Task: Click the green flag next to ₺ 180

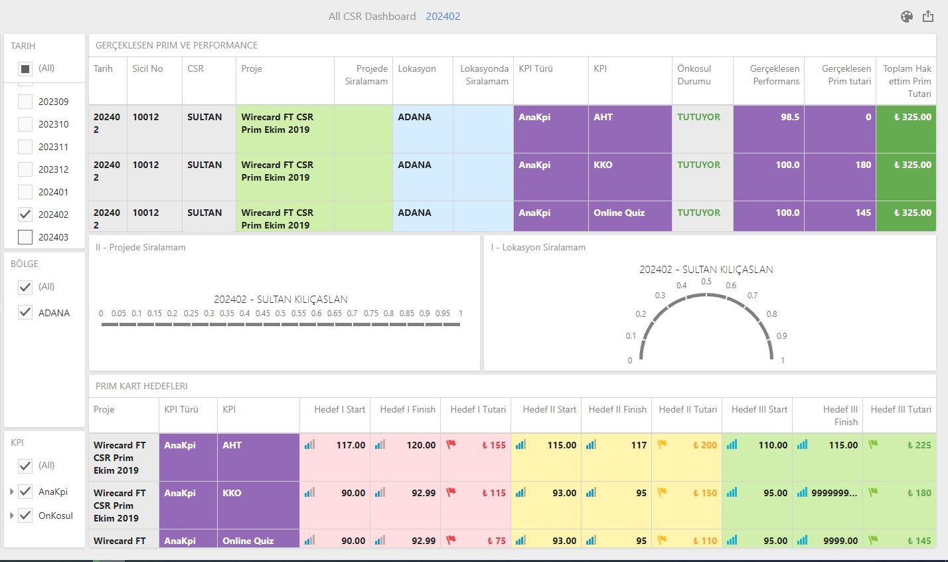Action: 873,493
